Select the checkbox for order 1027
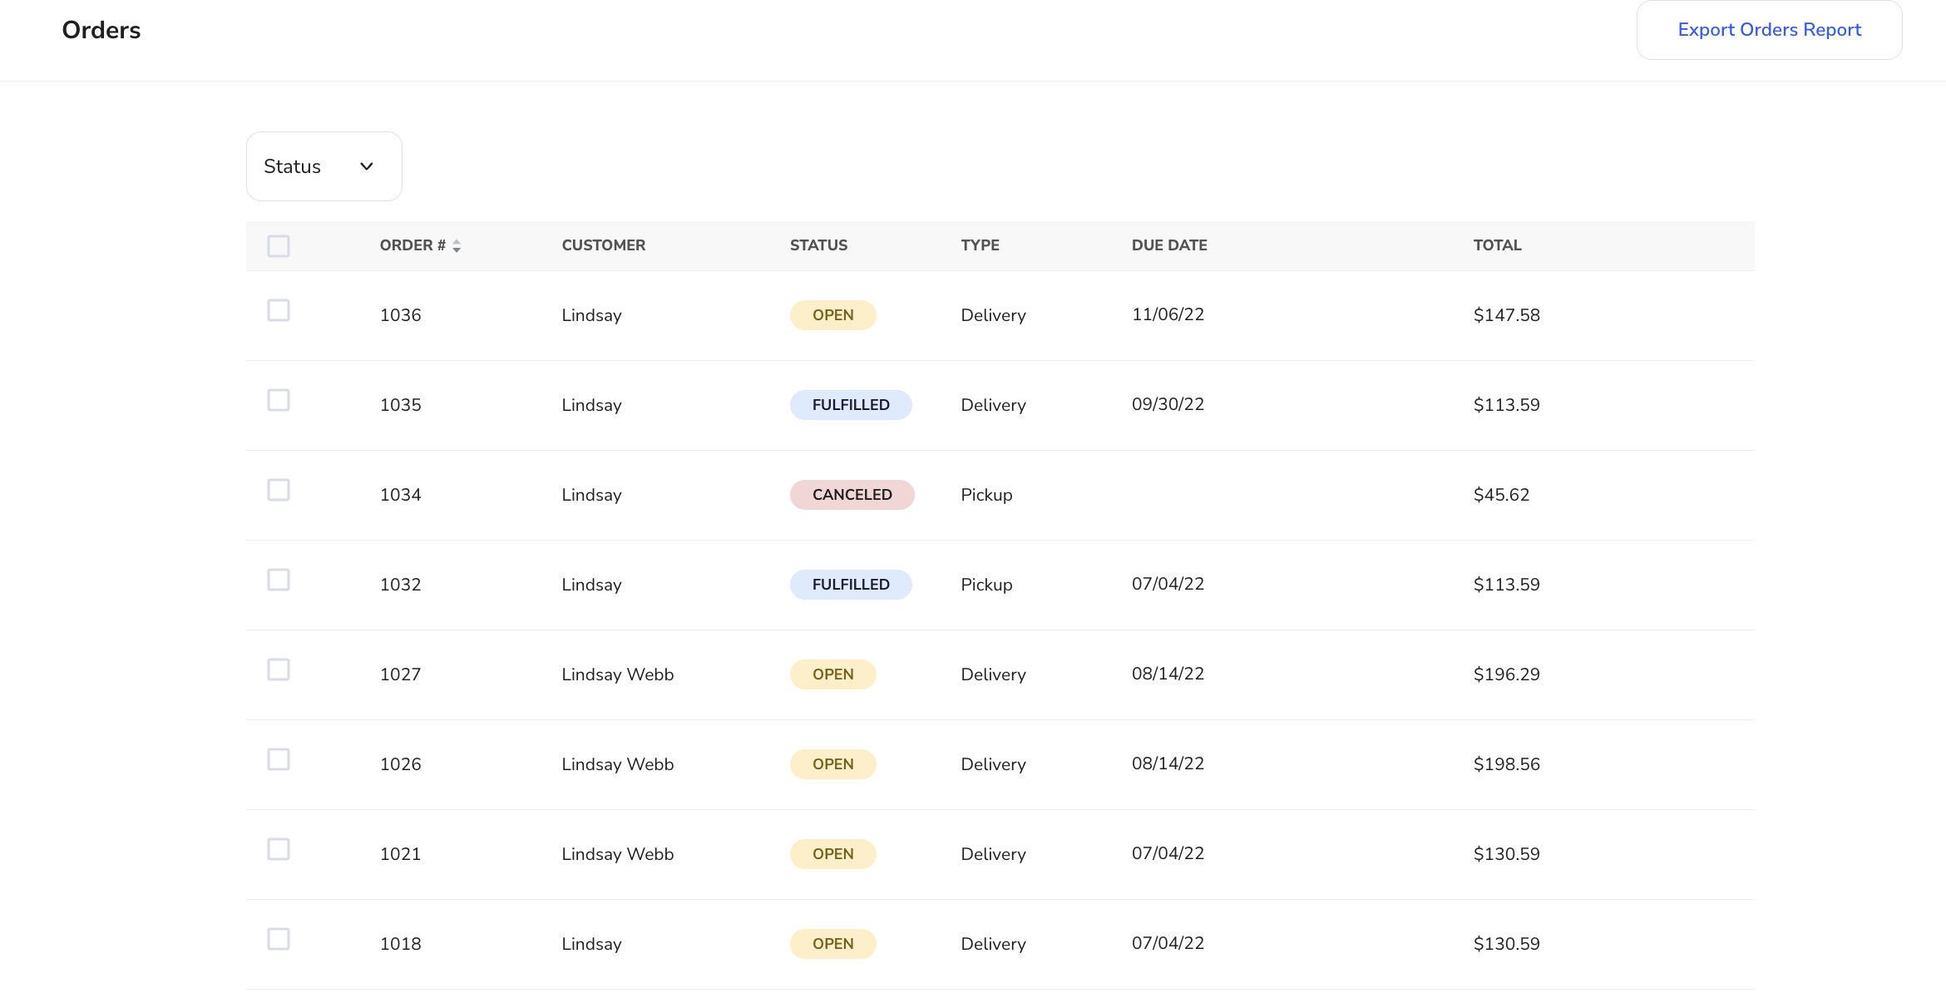Viewport: 1946px width, 1003px height. (x=279, y=669)
